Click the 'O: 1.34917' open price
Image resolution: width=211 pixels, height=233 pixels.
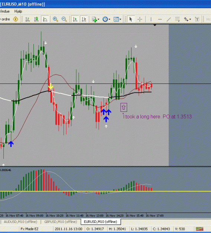(x=95, y=229)
